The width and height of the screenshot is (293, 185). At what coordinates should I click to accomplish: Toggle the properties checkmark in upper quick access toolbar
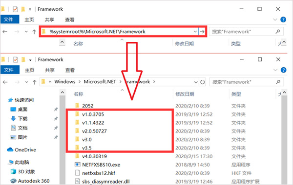pyautogui.click(x=15, y=9)
